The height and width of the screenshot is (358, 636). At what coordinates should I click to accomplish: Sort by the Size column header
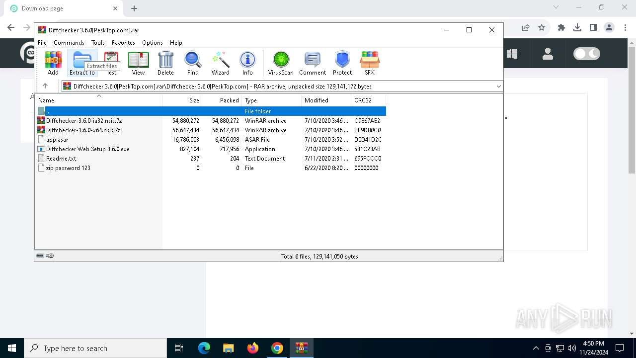tap(182, 100)
